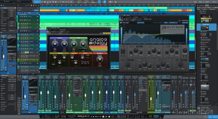The image size is (218, 119).
Task: Adjust the Analog Delay Time knob
Action: pyautogui.click(x=55, y=44)
